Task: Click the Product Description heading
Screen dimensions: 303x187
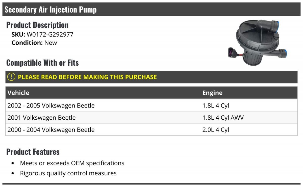Action: tap(37, 25)
